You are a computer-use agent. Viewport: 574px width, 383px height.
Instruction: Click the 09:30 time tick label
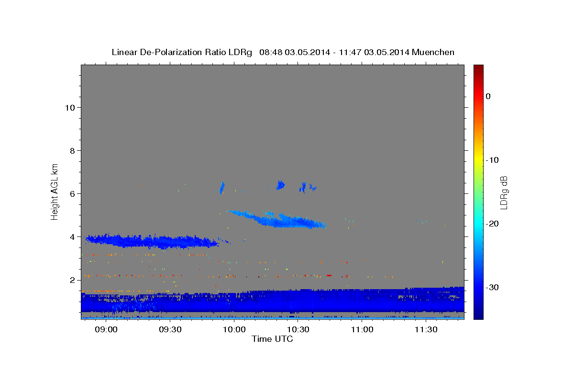[170, 329]
